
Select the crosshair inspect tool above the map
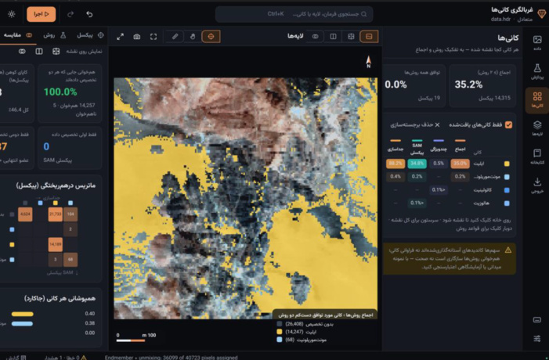(x=211, y=36)
